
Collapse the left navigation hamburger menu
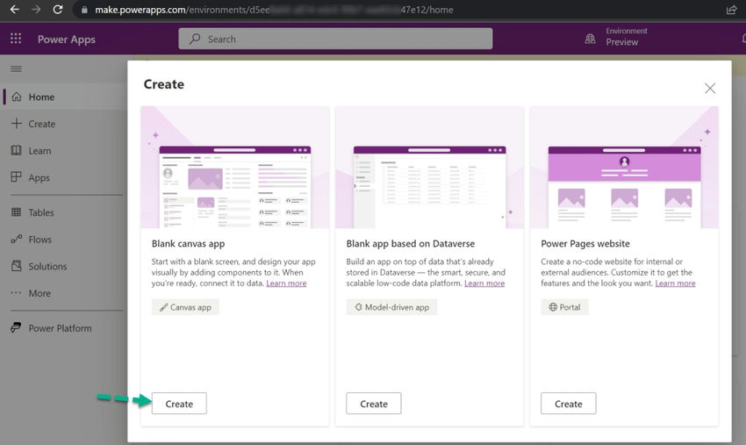16,69
